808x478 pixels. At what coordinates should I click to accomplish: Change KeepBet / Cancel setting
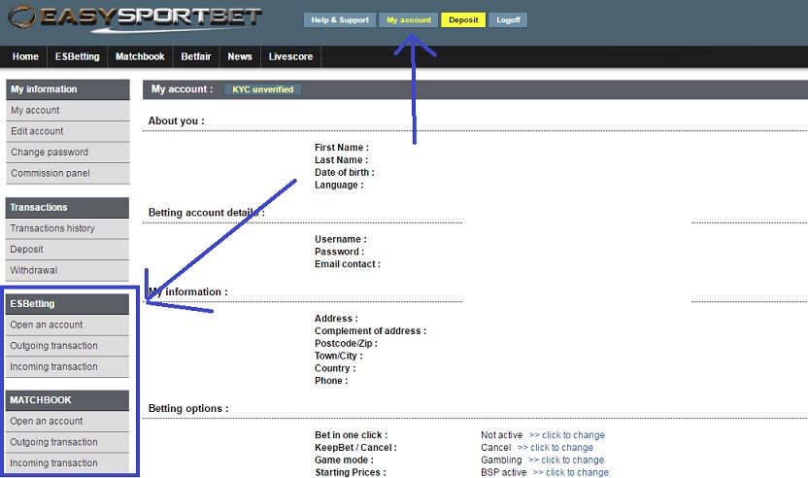(555, 448)
